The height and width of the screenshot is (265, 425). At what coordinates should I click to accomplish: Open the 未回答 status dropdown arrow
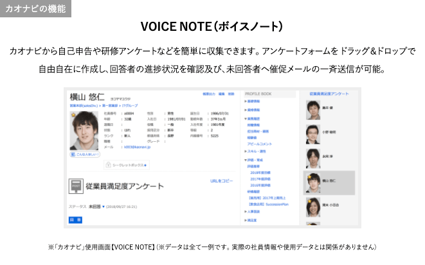pyautogui.click(x=104, y=207)
